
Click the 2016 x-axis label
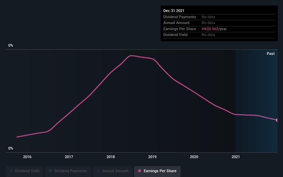tap(27, 157)
